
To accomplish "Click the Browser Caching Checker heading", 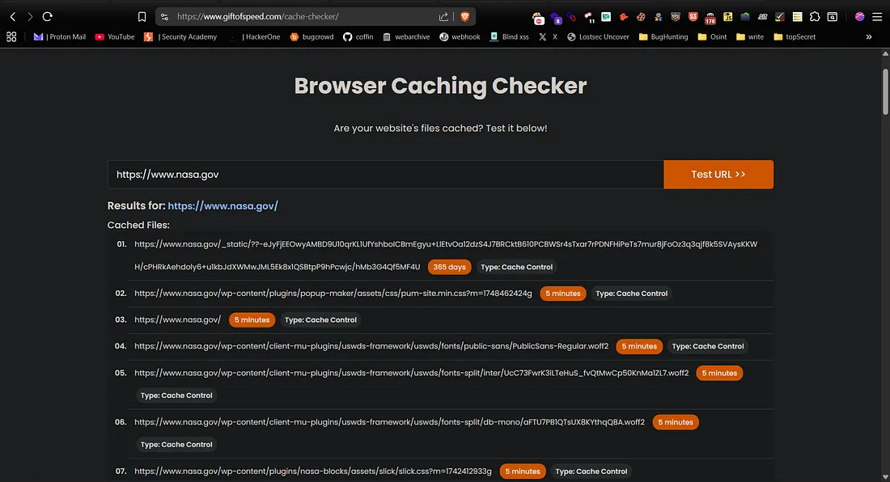I will [x=440, y=86].
